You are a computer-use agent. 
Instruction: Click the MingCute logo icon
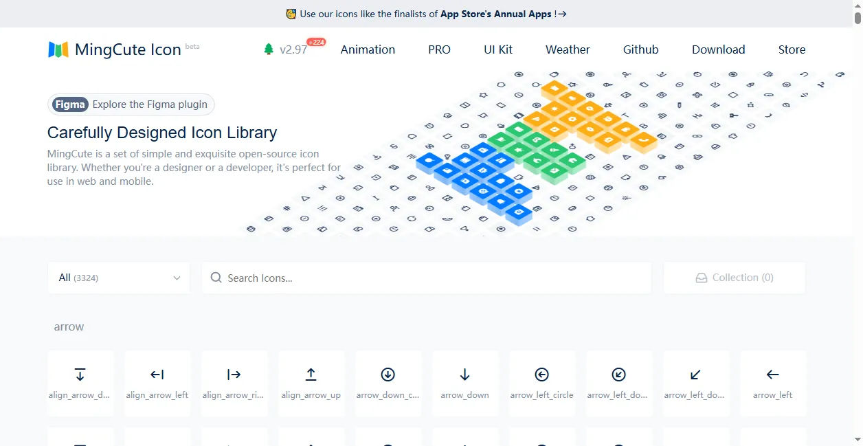click(x=58, y=49)
